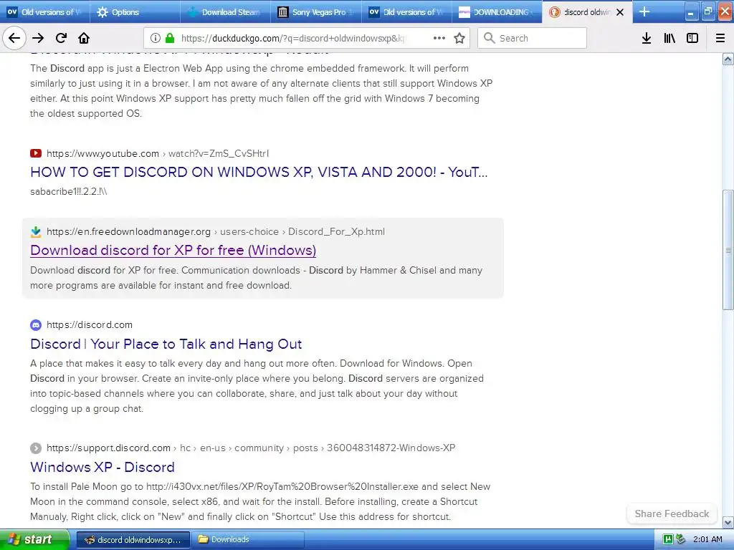734x550 pixels.
Task: Click the support.discord.com result URL
Action: 251,448
